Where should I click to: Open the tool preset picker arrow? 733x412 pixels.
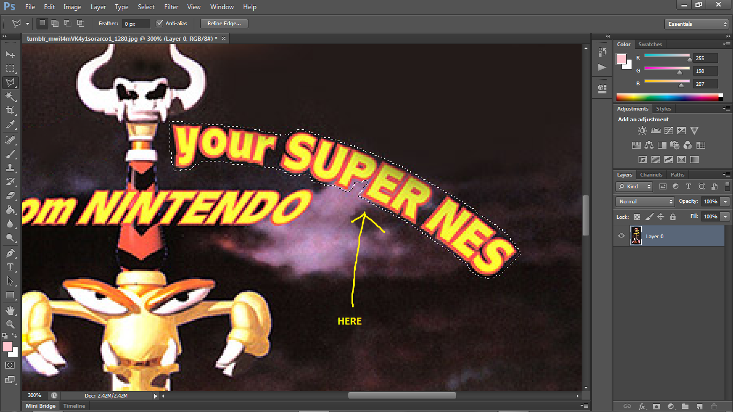(27, 24)
